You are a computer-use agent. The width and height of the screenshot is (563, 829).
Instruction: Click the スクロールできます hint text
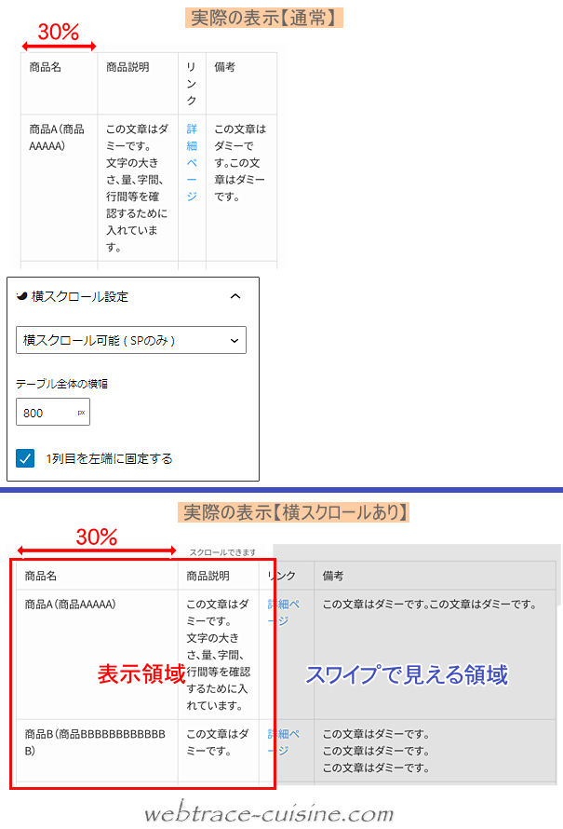pos(222,552)
